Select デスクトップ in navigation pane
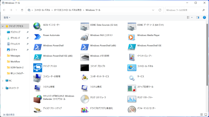The image size is (209, 117). tap(15, 32)
